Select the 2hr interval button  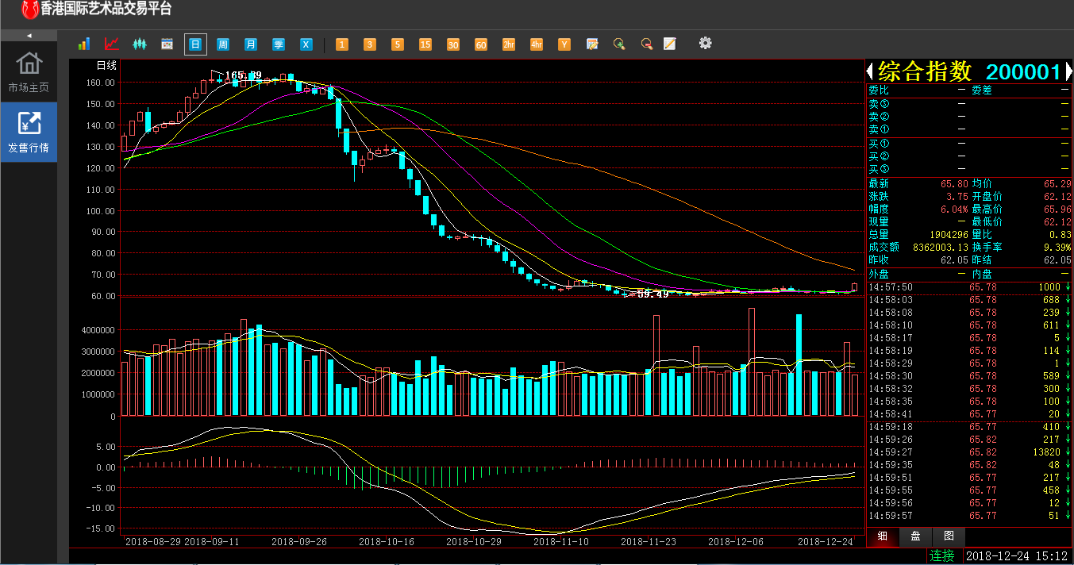pyautogui.click(x=509, y=44)
